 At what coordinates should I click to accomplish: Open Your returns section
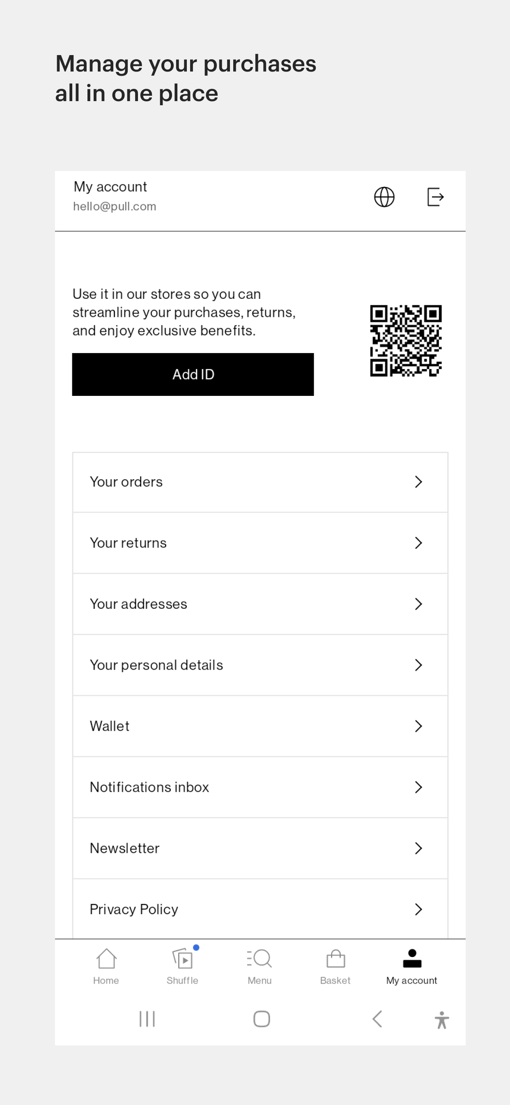[x=260, y=543]
